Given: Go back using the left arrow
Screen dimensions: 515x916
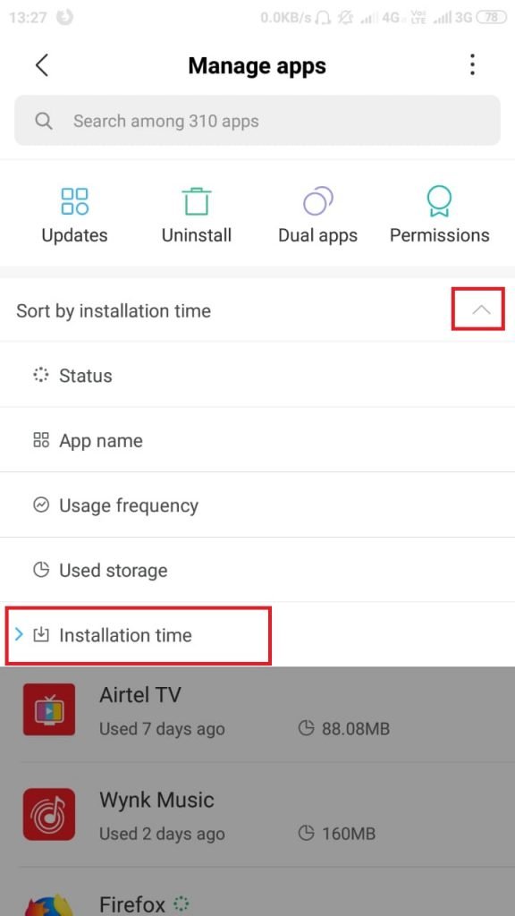Looking at the screenshot, I should [42, 65].
